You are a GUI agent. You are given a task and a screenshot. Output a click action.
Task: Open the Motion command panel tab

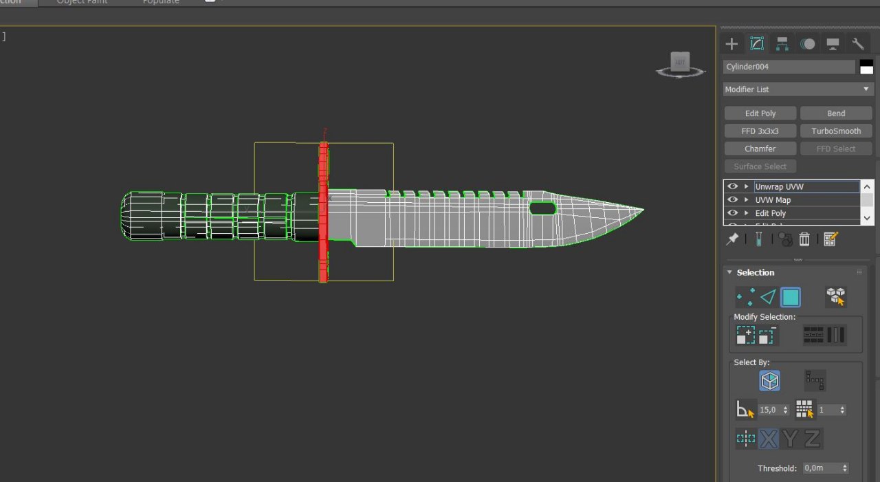pyautogui.click(x=807, y=44)
